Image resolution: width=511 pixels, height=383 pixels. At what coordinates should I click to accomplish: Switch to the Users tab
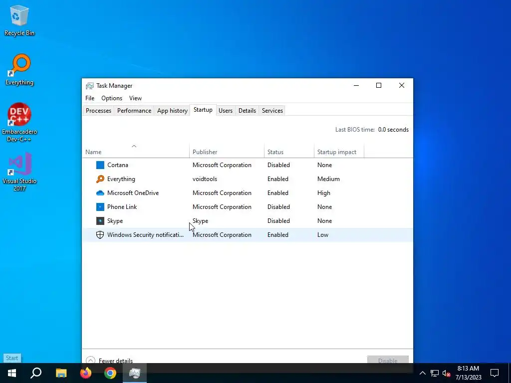[226, 111]
